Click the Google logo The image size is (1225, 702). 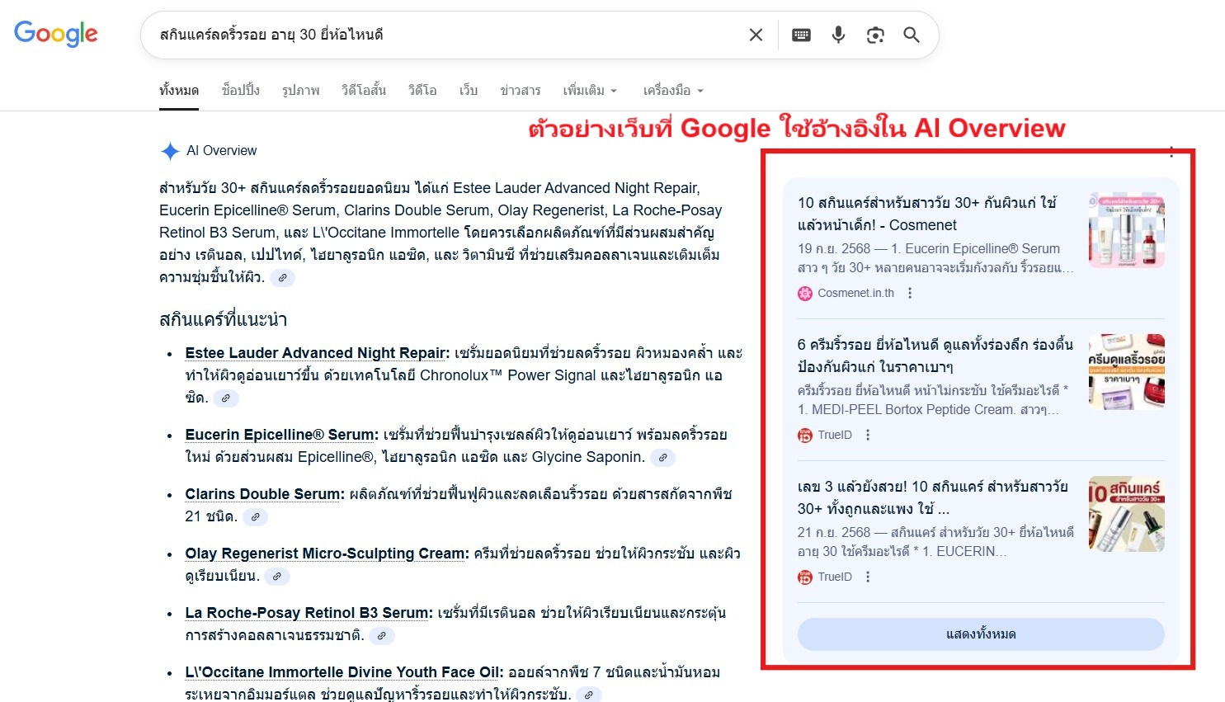point(56,34)
